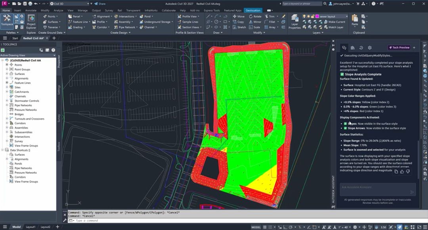Viewport: 428px width, 230px height.
Task: Click the keyword search field
Action: (302, 4)
